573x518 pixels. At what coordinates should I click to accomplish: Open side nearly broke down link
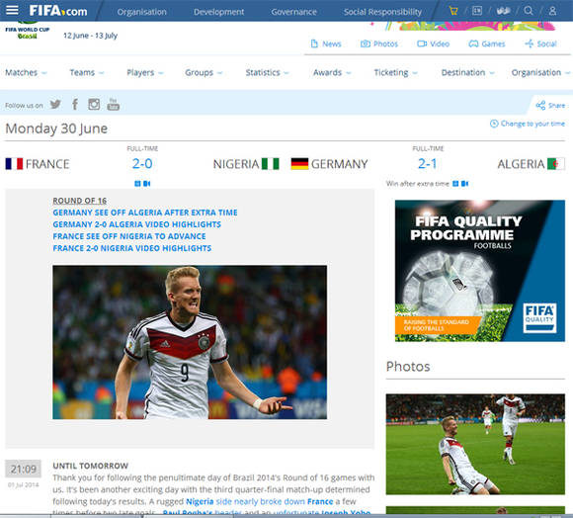pos(260,501)
